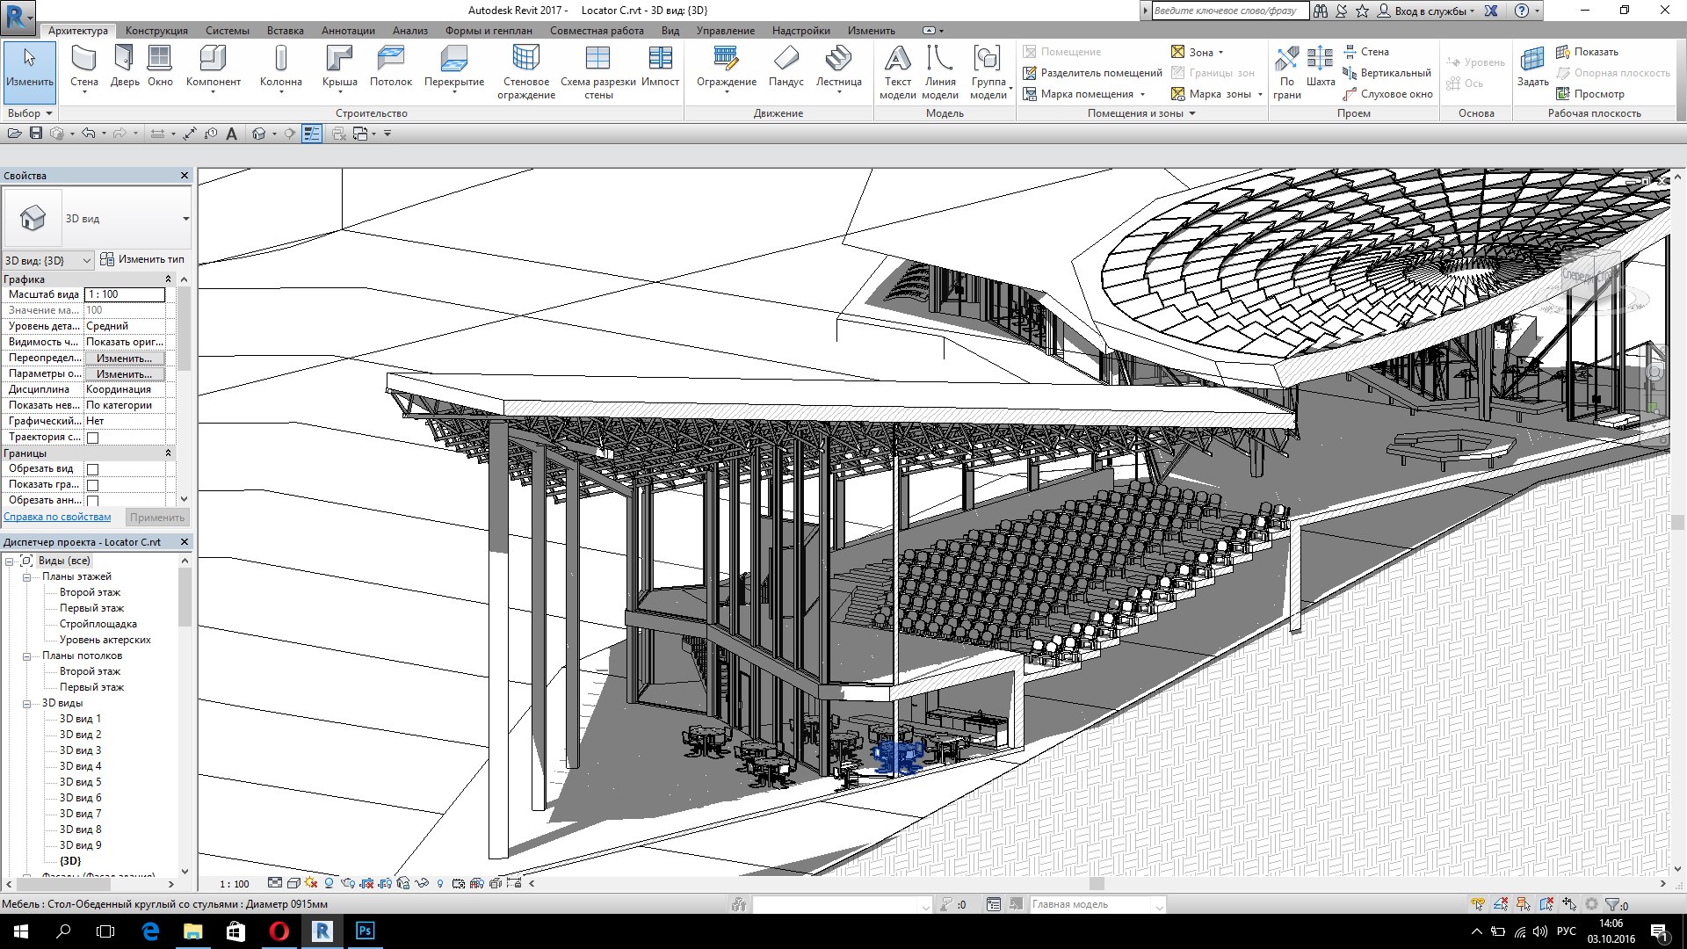1687x949 pixels.
Task: Enable the Обрезать вид checkbox
Action: [x=92, y=469]
